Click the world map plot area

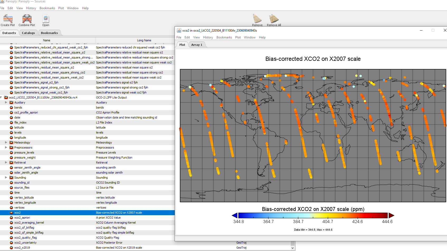[x=313, y=136]
